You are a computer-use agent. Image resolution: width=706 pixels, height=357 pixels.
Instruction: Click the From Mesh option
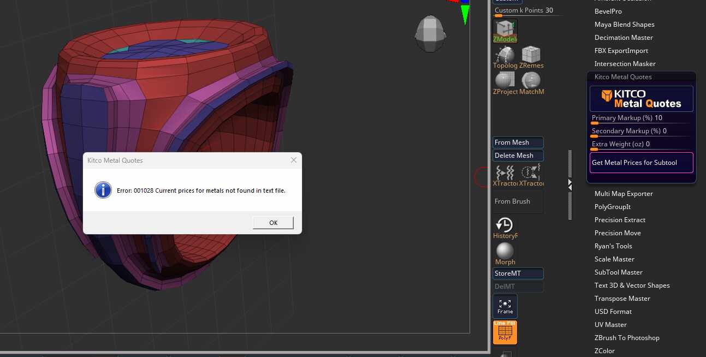[x=518, y=142]
